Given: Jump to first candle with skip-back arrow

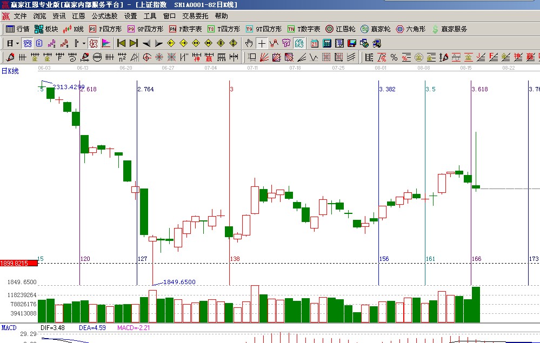Looking at the screenshot, I should (x=122, y=43).
